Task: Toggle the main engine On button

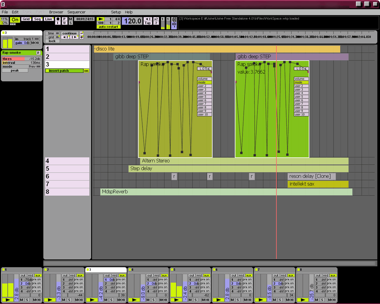Action: [x=15, y=20]
